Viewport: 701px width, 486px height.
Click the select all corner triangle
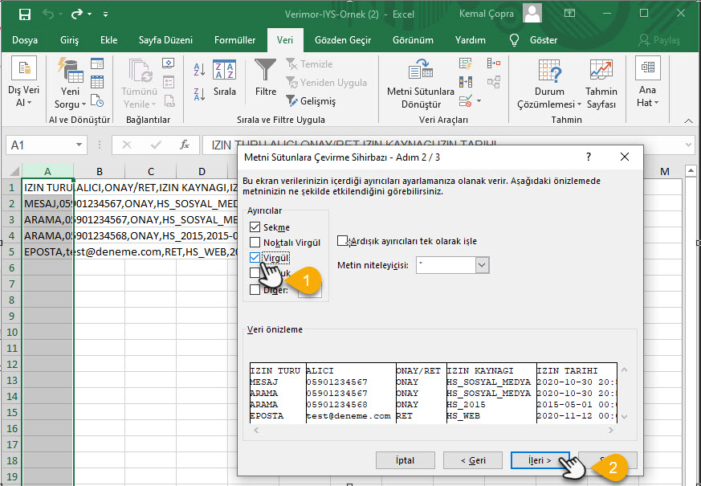(x=14, y=172)
